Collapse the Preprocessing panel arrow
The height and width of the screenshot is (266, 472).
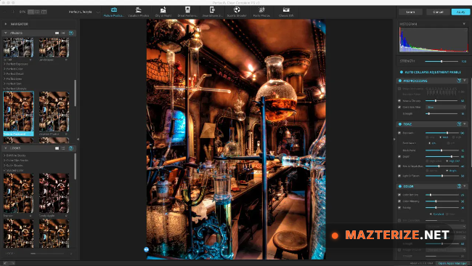tap(465, 81)
